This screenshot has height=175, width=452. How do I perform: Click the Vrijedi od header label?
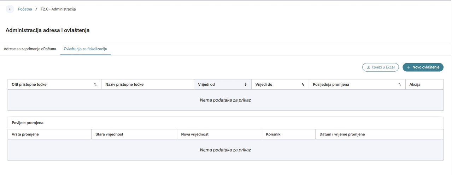pyautogui.click(x=206, y=85)
